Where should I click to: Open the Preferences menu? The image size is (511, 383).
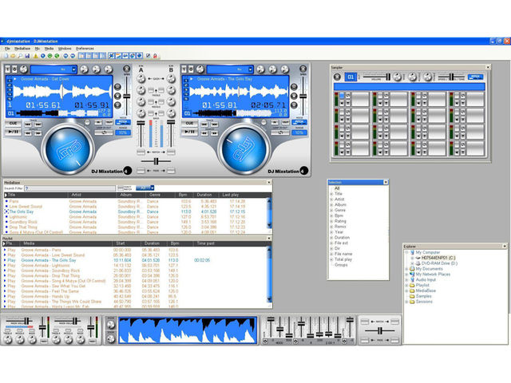tap(85, 49)
